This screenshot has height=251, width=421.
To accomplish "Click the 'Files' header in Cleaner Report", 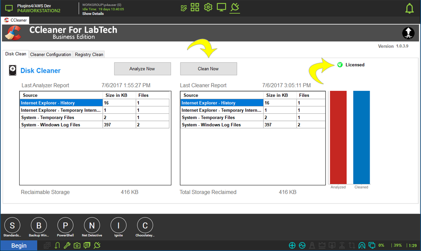I will pyautogui.click(x=311, y=95).
